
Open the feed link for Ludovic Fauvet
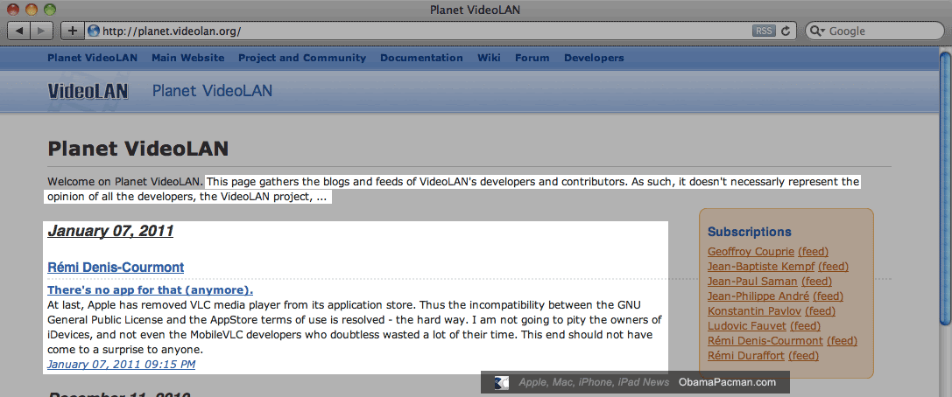point(806,326)
